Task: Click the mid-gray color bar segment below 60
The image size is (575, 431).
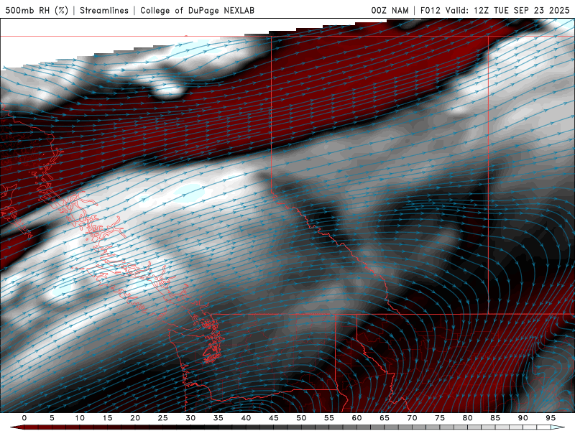Action: (x=349, y=427)
